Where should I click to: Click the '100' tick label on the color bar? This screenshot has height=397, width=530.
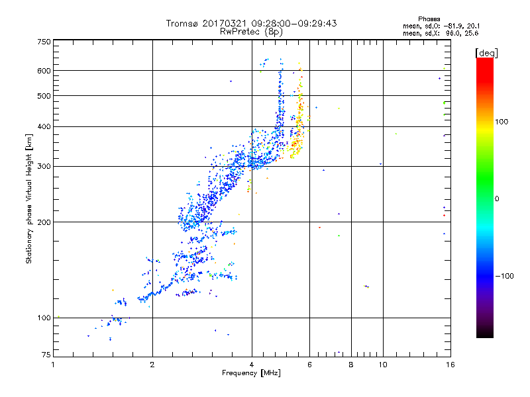click(x=502, y=122)
